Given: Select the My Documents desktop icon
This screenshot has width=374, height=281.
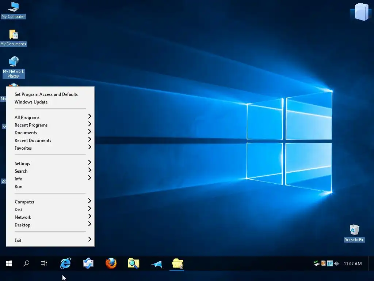Looking at the screenshot, I should coord(14,38).
